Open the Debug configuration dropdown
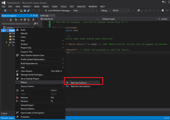This screenshot has width=170, height=120. pyautogui.click(x=106, y=11)
